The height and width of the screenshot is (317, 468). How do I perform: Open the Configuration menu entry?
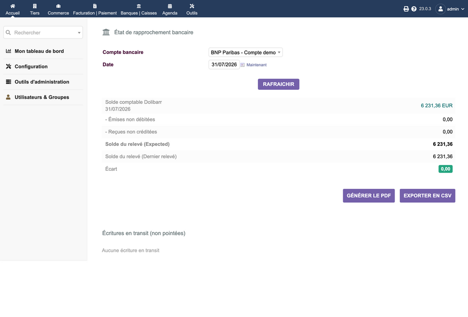tap(31, 66)
